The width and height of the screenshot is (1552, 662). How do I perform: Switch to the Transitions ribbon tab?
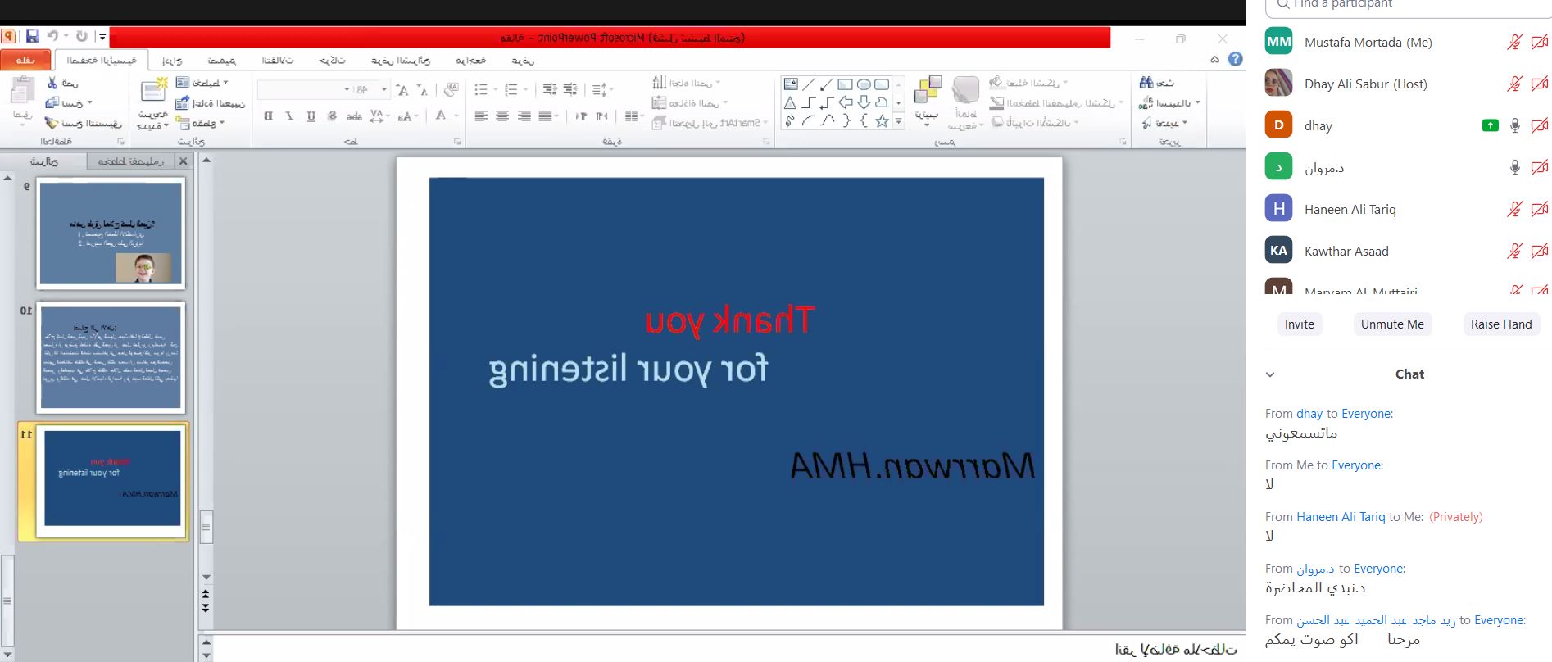278,61
